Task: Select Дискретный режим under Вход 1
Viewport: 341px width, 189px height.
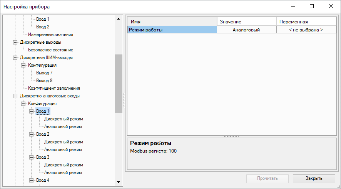Action: tap(64, 119)
